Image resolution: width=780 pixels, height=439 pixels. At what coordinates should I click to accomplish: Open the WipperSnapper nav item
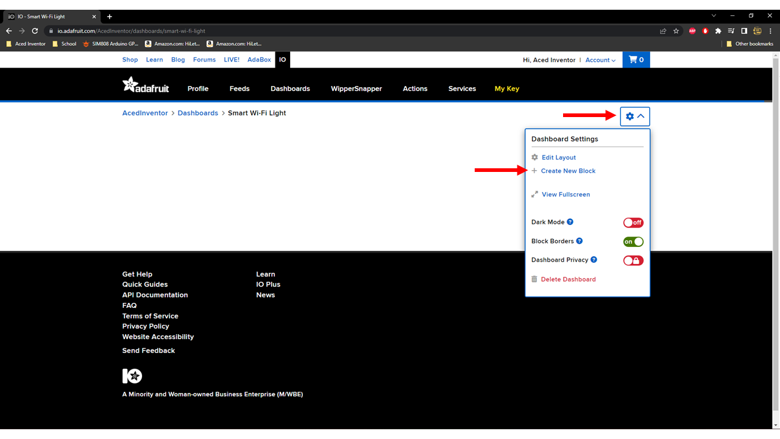pos(356,88)
